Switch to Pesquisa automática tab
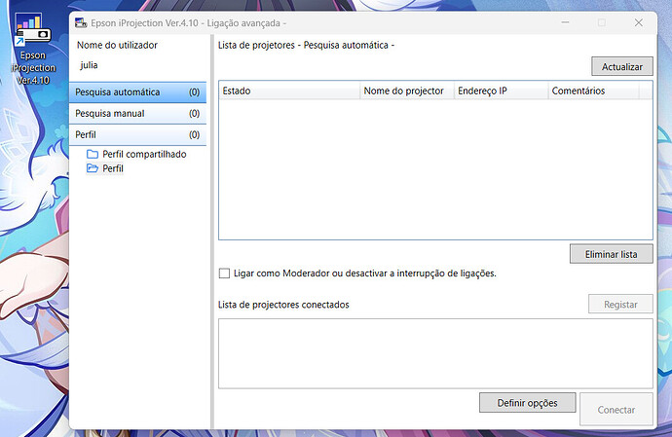 coord(137,92)
